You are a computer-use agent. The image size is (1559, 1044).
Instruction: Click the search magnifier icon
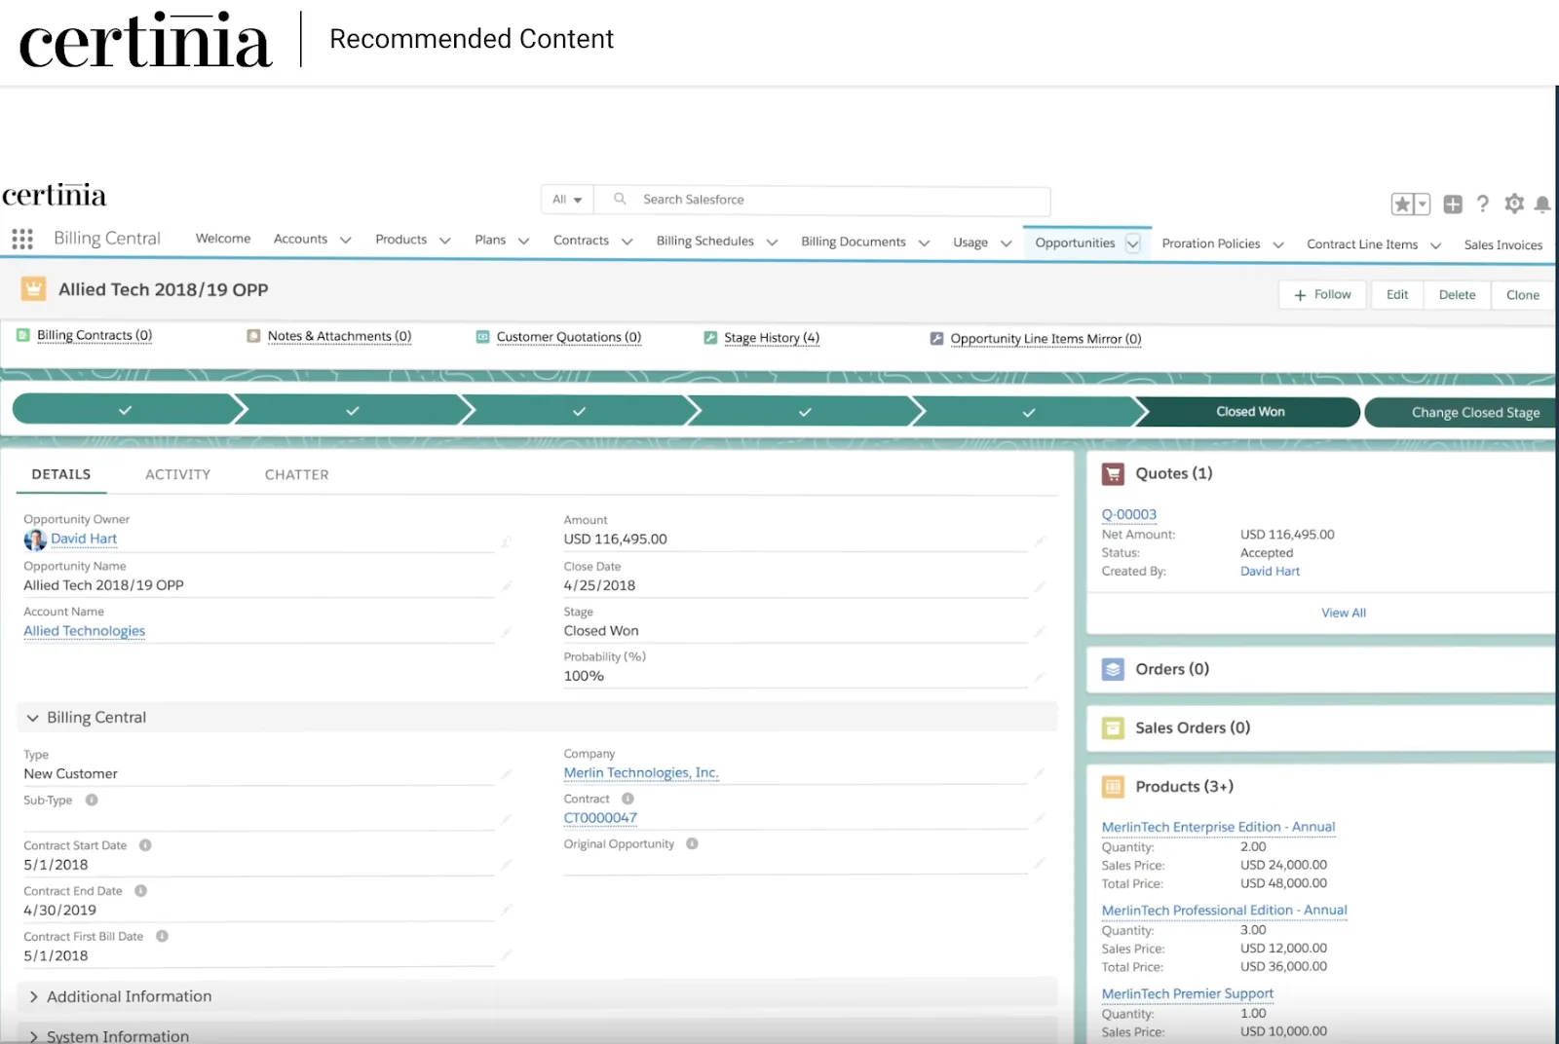tap(620, 199)
